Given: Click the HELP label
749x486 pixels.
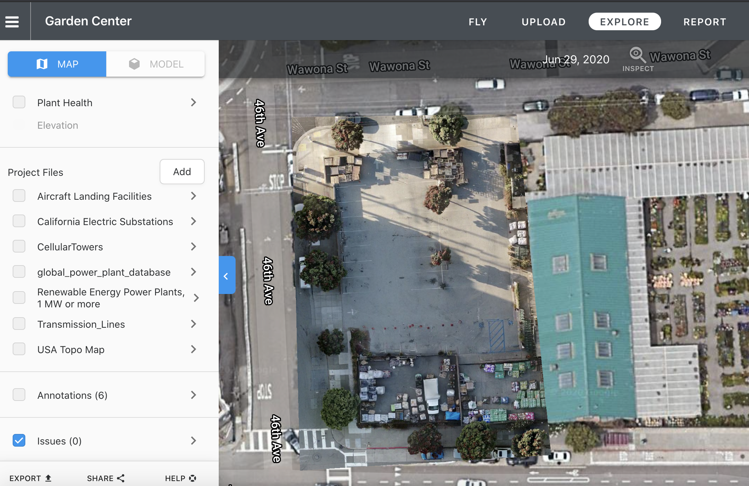Looking at the screenshot, I should pos(175,478).
